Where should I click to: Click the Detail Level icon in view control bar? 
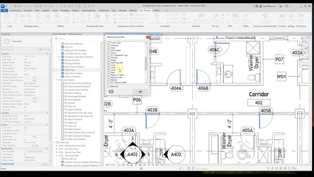point(119,165)
